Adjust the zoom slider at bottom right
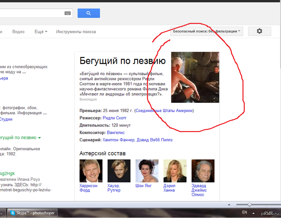The width and height of the screenshot is (281, 218). 249,205
